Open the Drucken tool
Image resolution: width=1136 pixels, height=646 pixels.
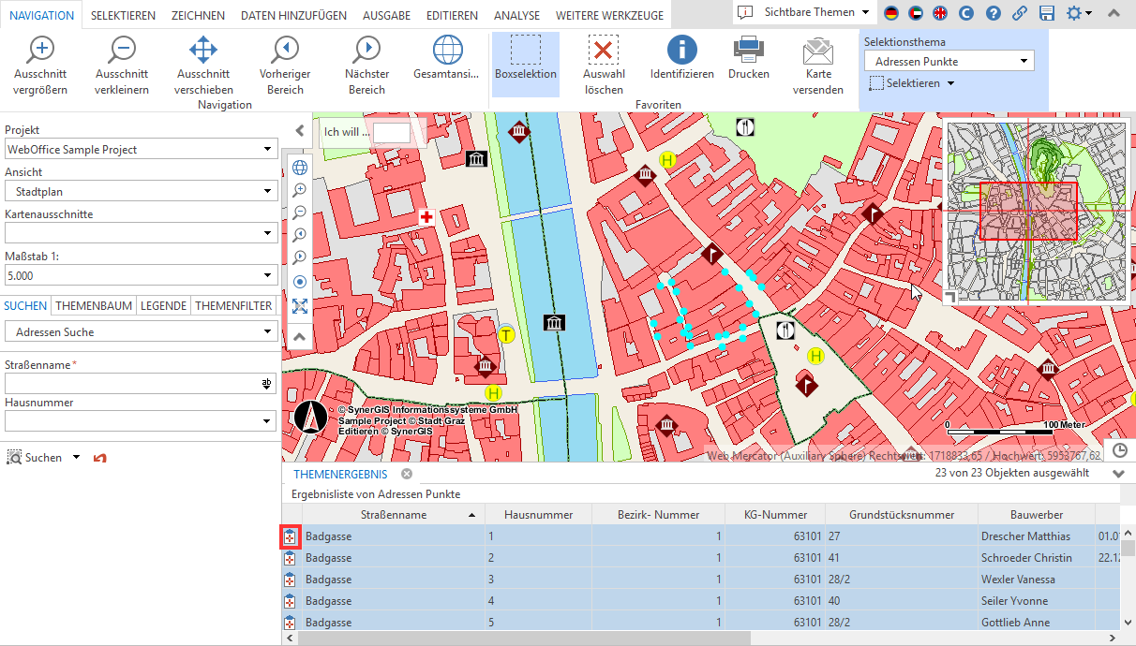point(748,58)
